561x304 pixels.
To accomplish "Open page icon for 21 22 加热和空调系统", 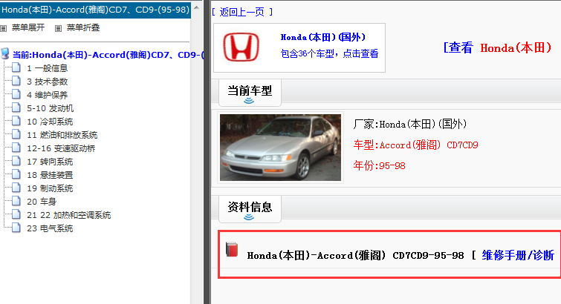I will pos(16,214).
